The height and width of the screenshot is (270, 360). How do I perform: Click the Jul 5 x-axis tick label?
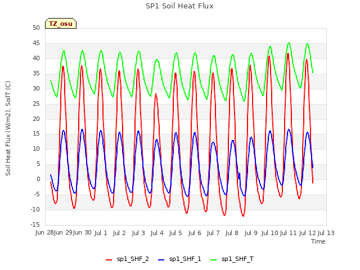[175, 233]
